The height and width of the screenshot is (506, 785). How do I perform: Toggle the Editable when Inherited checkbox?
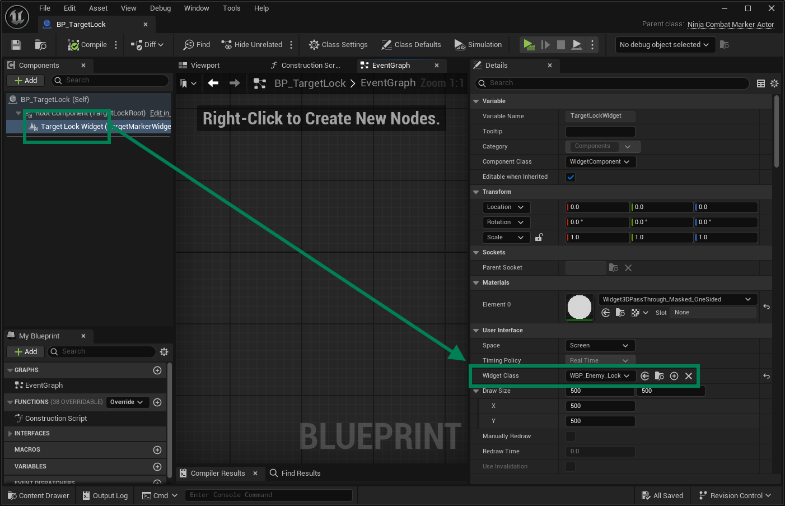(x=571, y=177)
